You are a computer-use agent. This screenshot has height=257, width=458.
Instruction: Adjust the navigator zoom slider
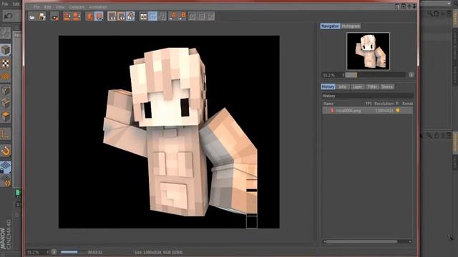(375, 75)
